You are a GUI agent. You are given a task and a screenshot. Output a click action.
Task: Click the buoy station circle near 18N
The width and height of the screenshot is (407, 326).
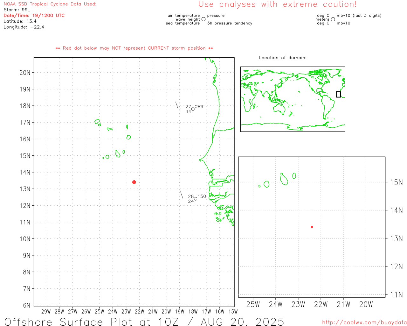point(193,109)
